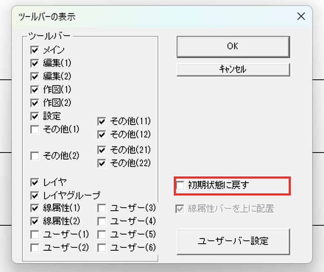324x272 pixels.
Task: Disable the 作図(2) toolbar
Action: click(35, 103)
